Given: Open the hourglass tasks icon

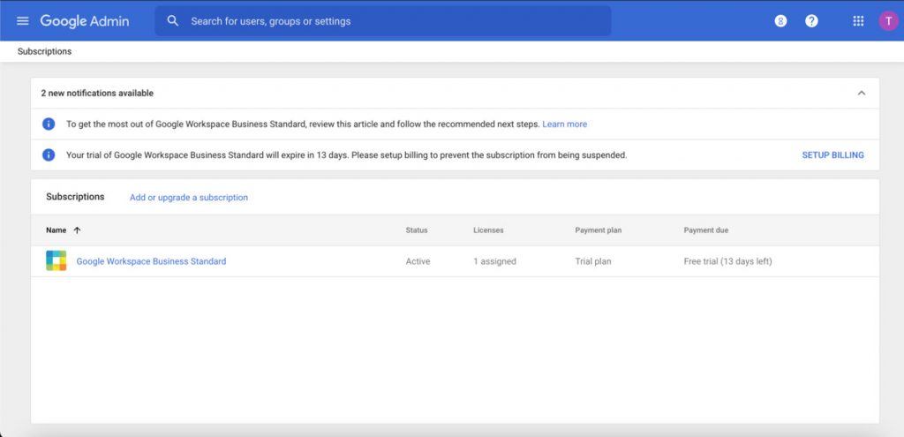Looking at the screenshot, I should pyautogui.click(x=780, y=21).
